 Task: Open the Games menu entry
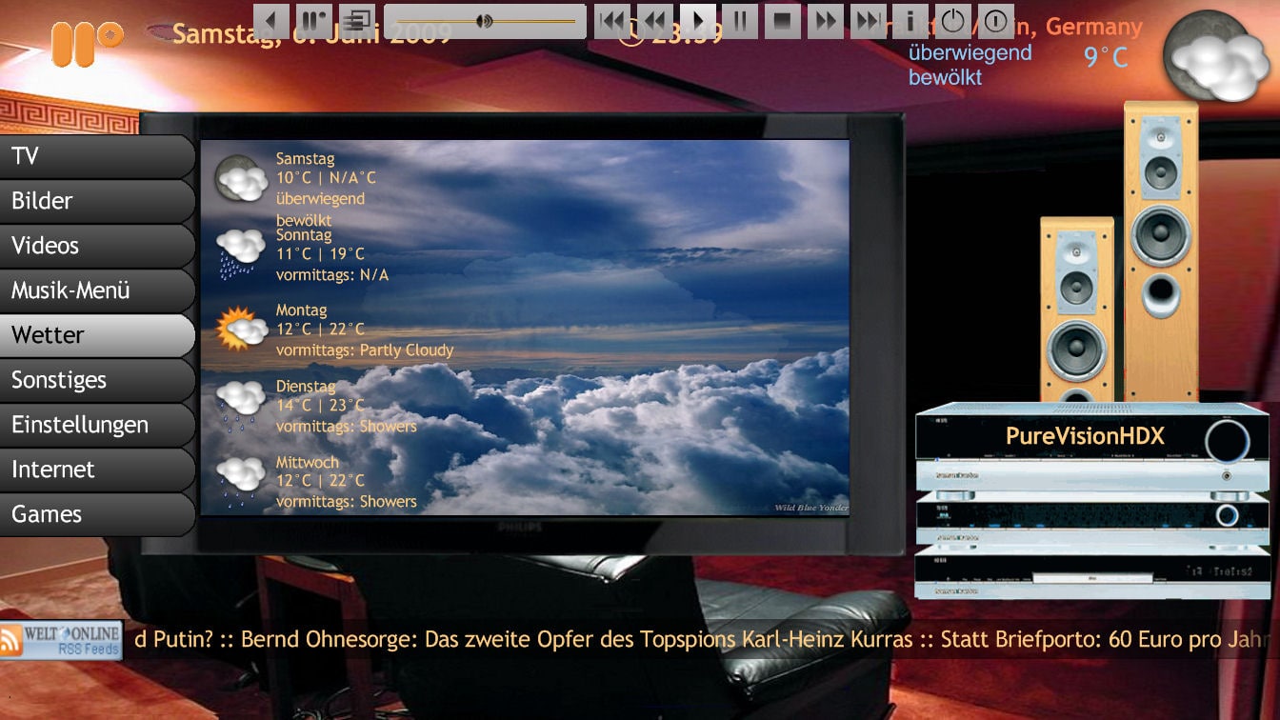tap(97, 514)
